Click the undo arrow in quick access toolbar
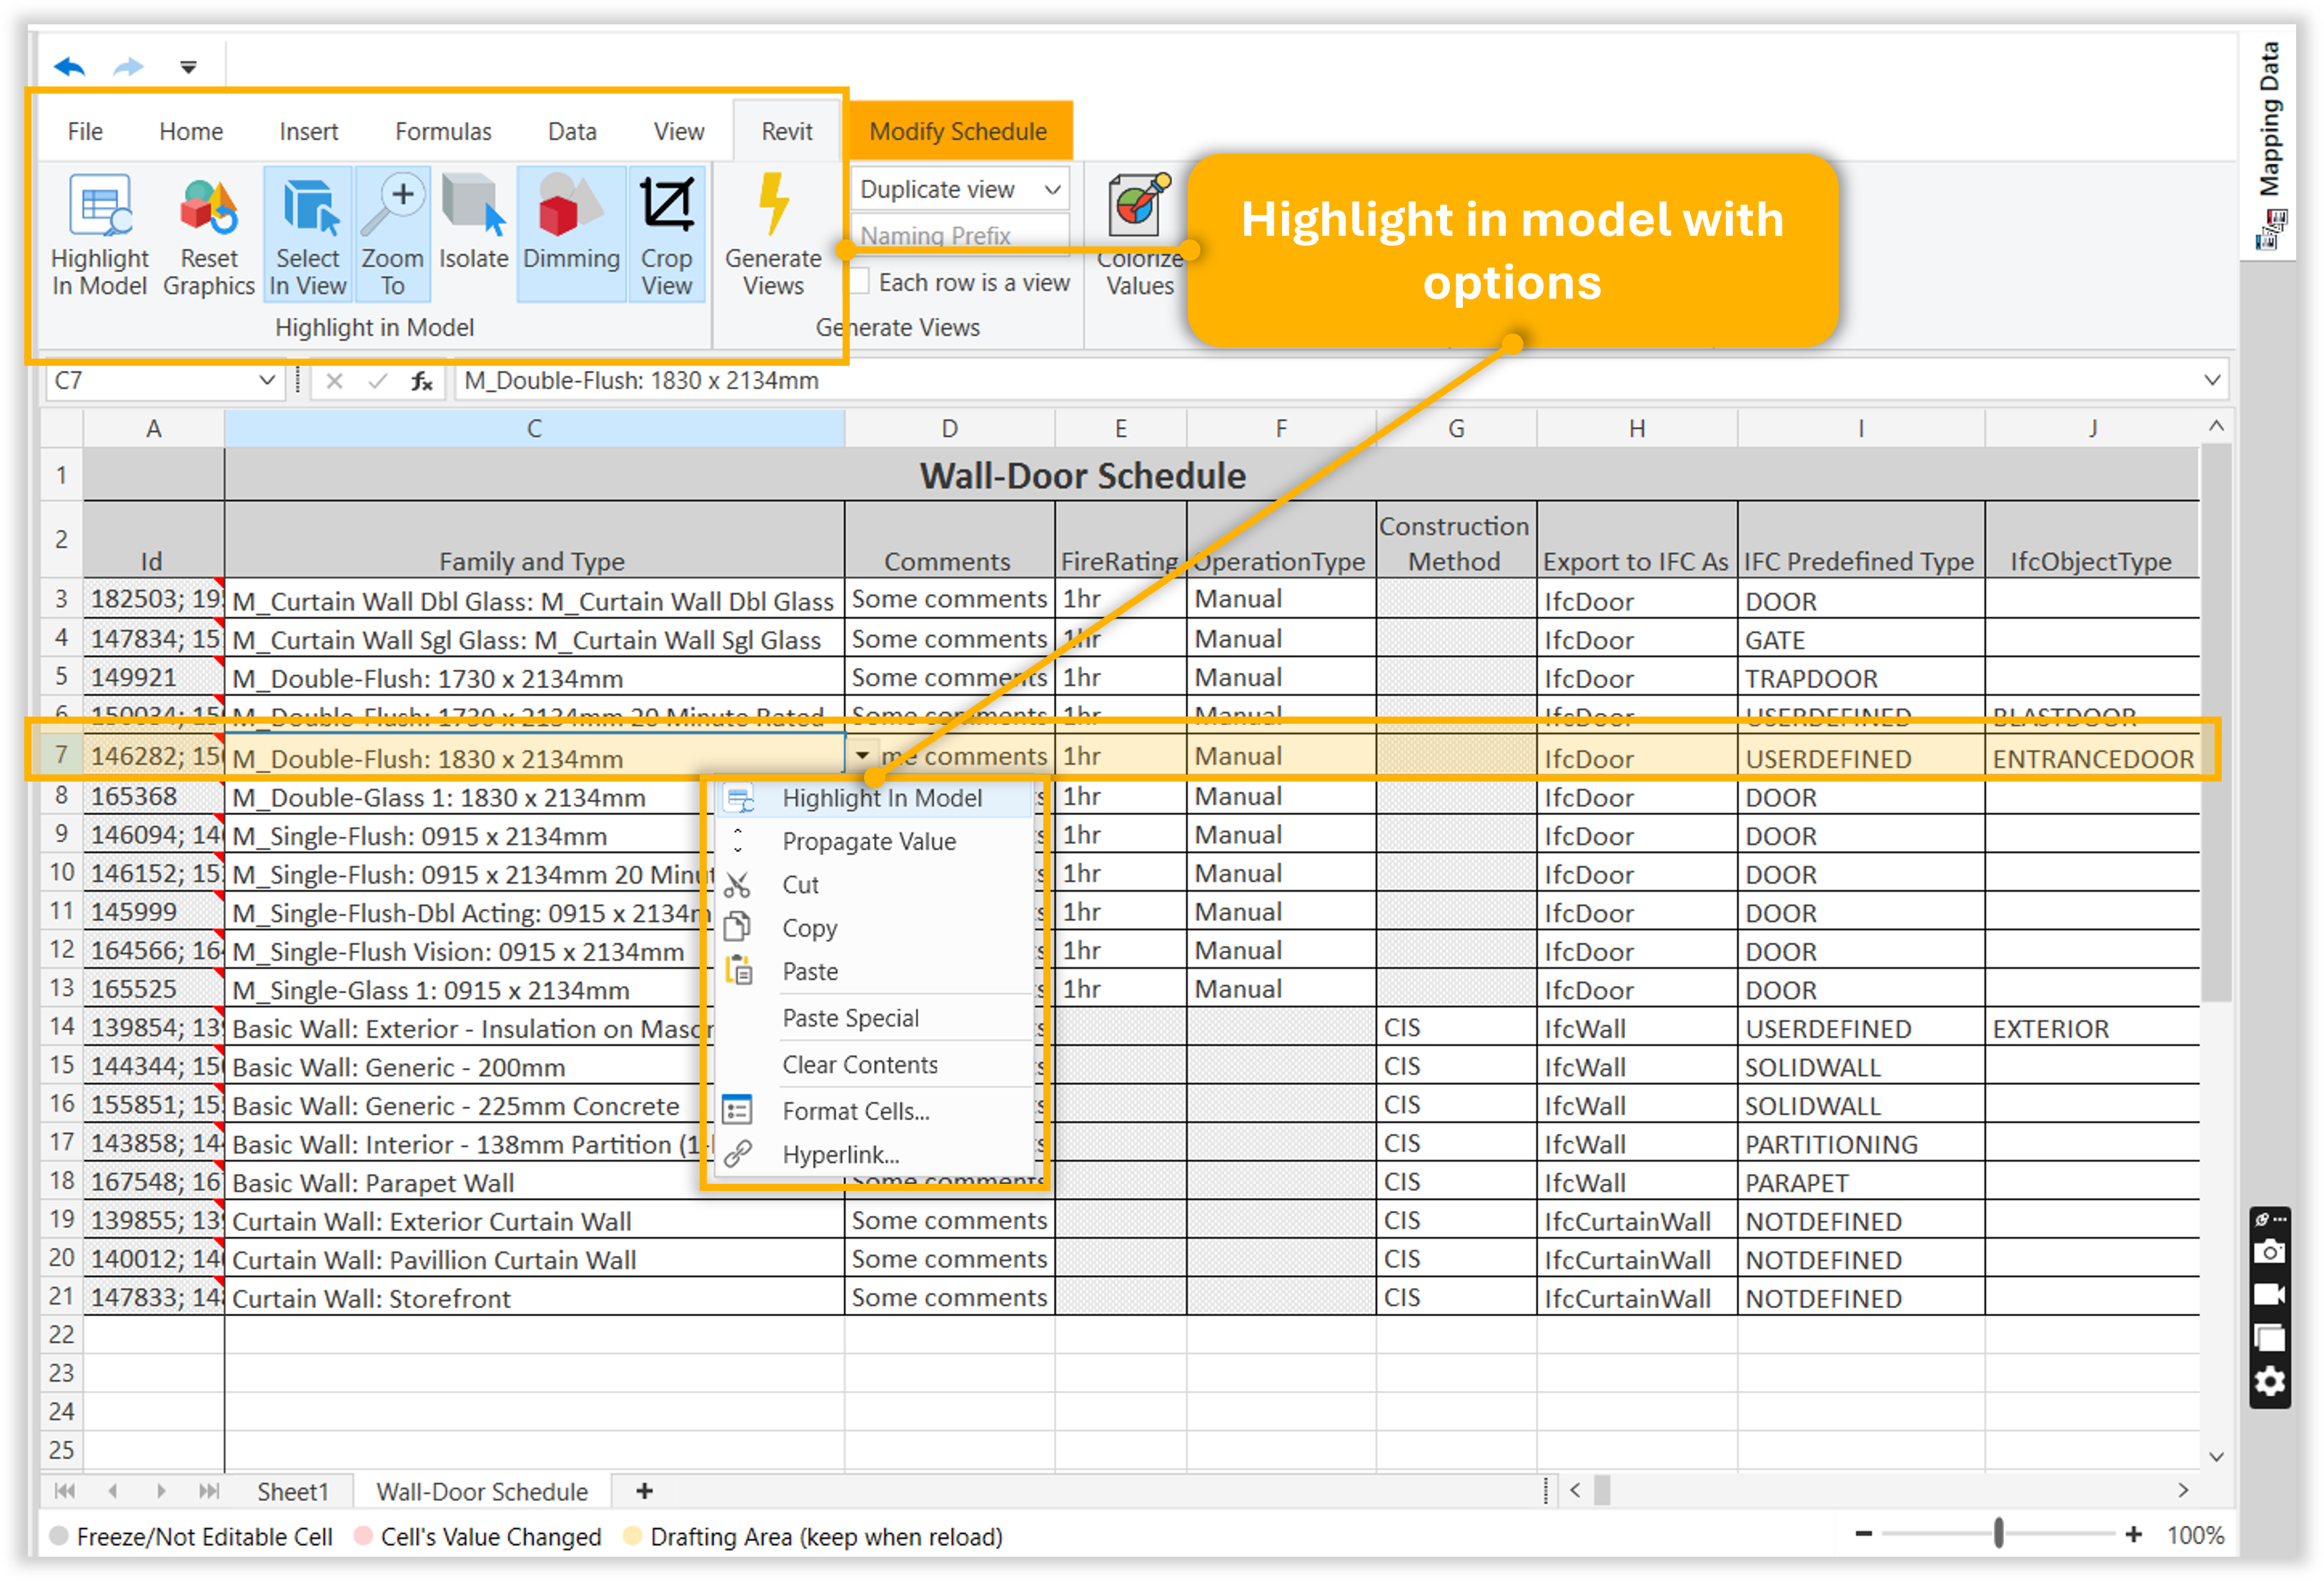 pyautogui.click(x=69, y=67)
